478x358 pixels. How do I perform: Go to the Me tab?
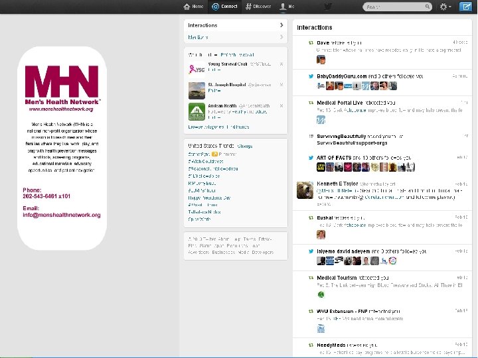pyautogui.click(x=287, y=7)
